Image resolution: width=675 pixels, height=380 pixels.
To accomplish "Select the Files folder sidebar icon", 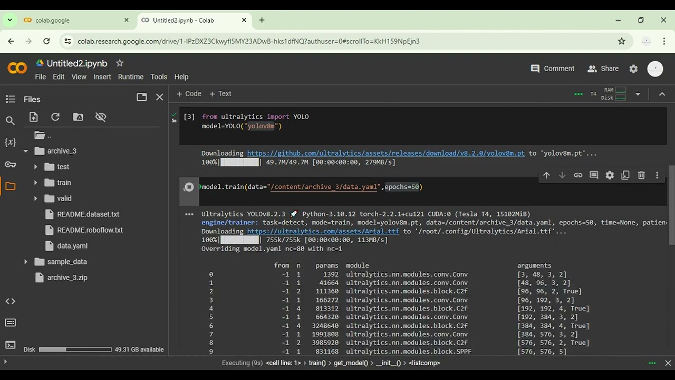I will point(10,186).
